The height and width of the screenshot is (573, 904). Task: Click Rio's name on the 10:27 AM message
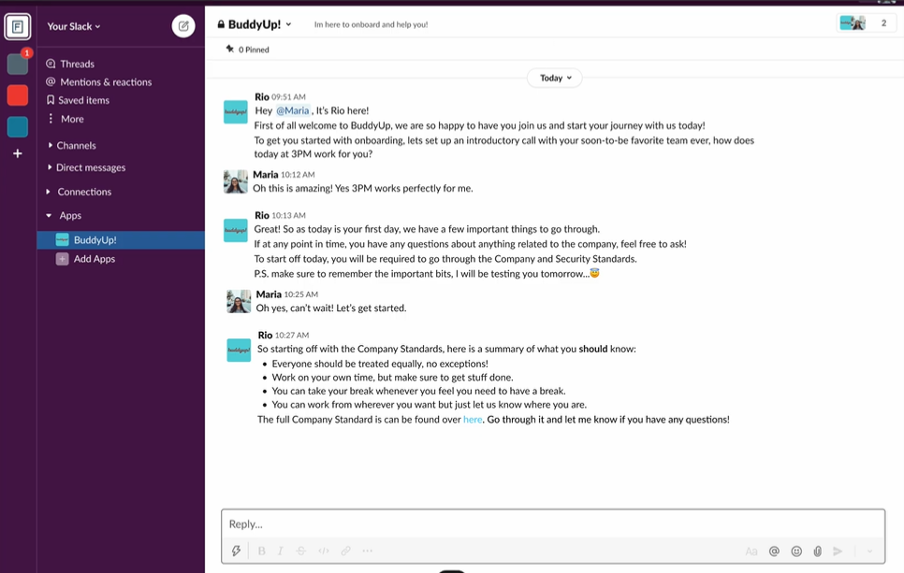pos(265,336)
